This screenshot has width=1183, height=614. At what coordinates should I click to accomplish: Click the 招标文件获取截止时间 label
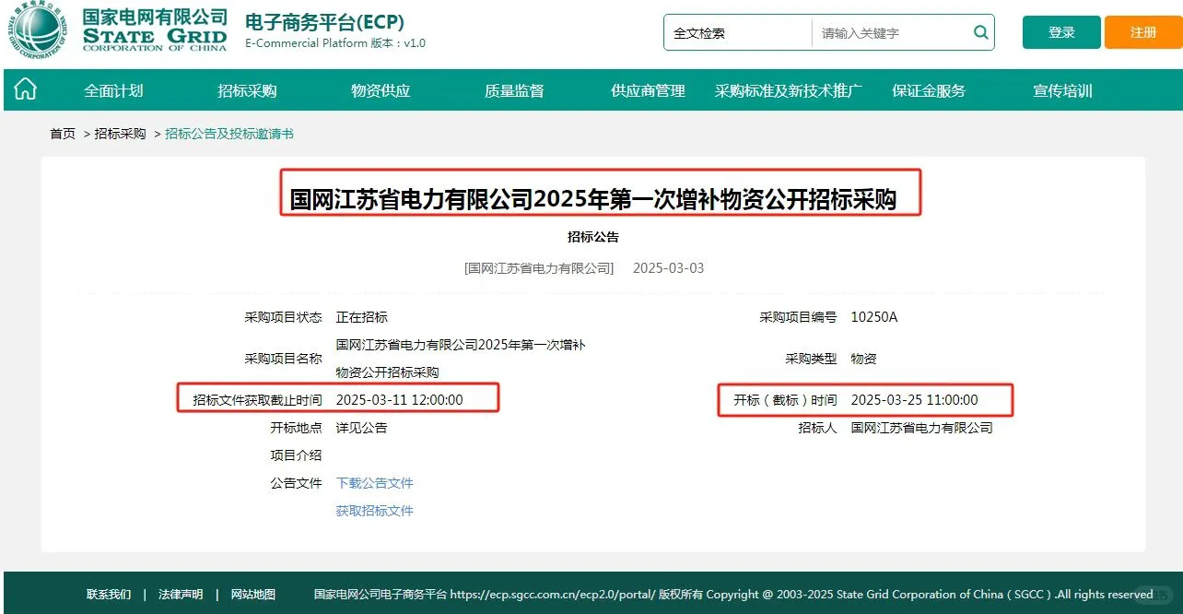[x=258, y=400]
